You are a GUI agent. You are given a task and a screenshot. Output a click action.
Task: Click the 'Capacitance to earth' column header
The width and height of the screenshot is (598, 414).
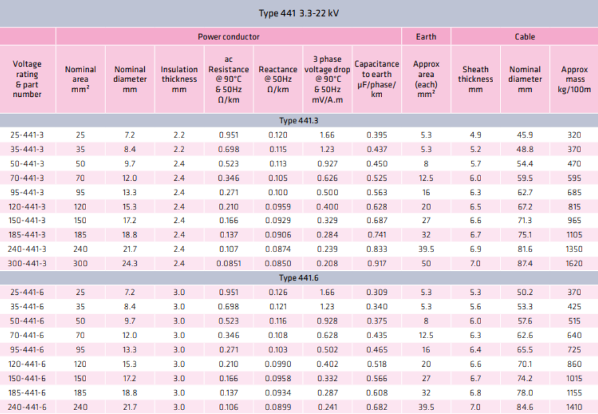376,79
